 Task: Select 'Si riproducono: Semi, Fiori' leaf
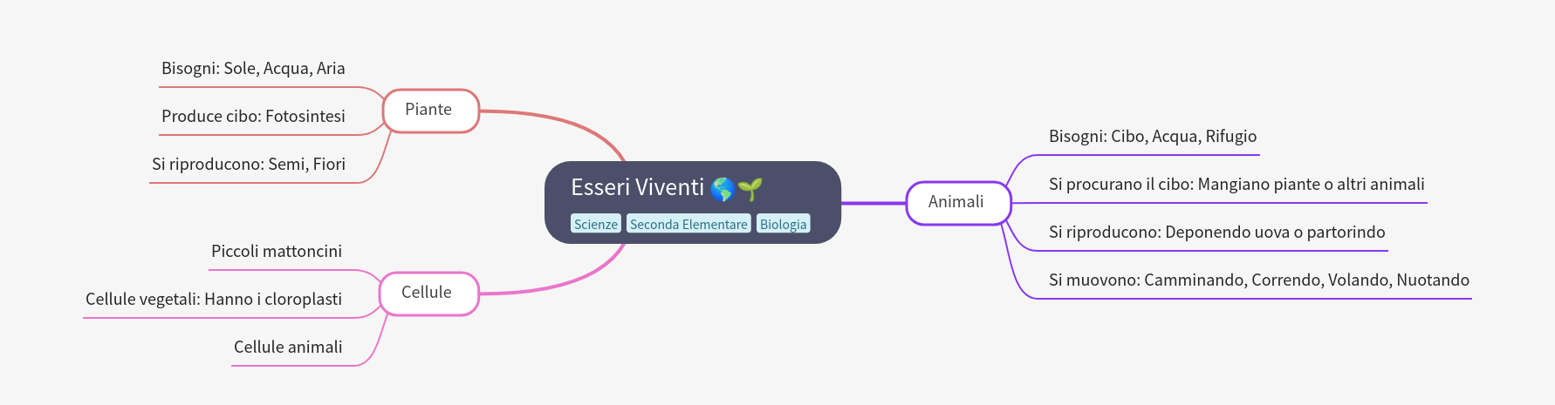(249, 164)
